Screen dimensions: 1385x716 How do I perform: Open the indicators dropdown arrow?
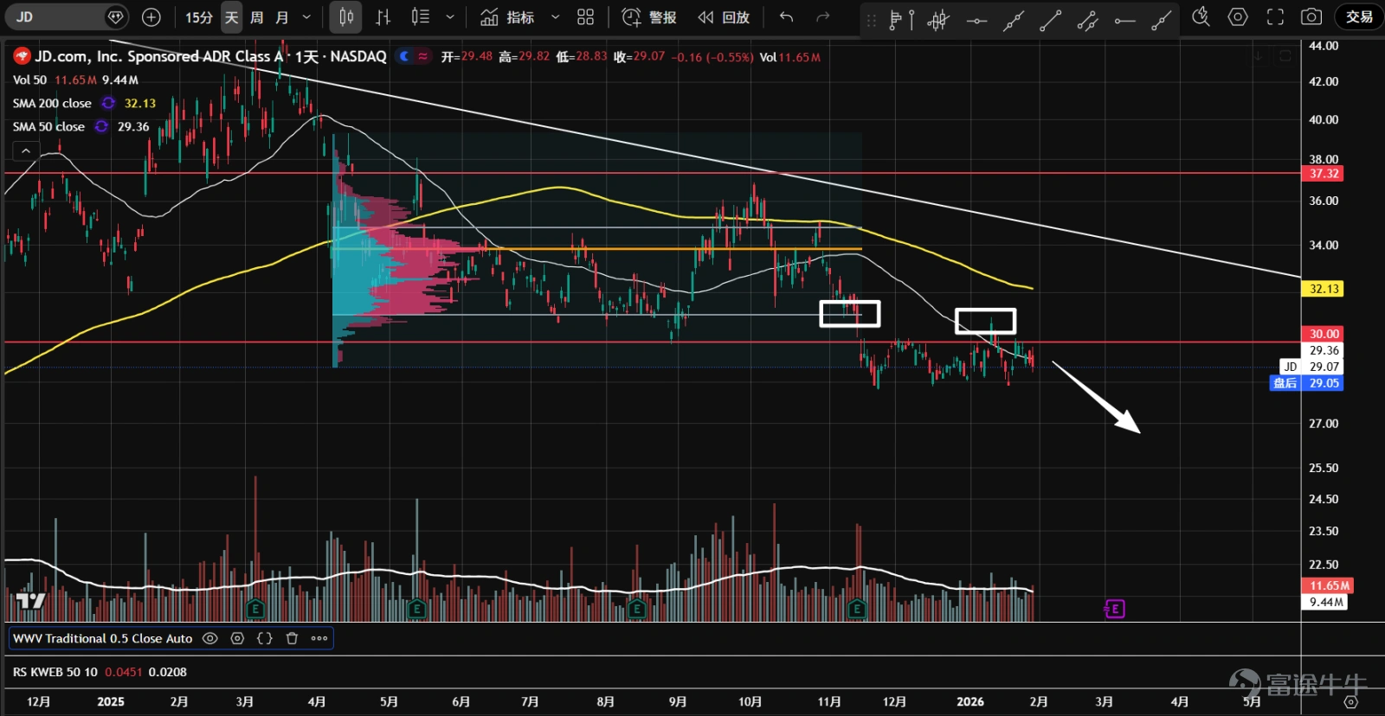tap(555, 17)
